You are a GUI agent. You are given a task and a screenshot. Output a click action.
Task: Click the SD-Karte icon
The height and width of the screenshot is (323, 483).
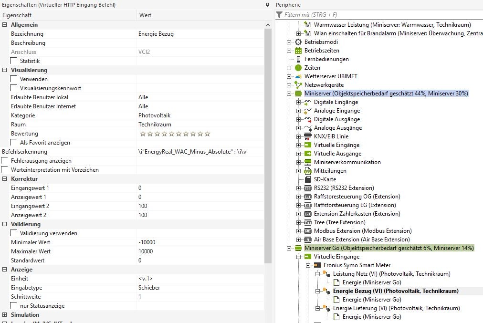tap(308, 179)
